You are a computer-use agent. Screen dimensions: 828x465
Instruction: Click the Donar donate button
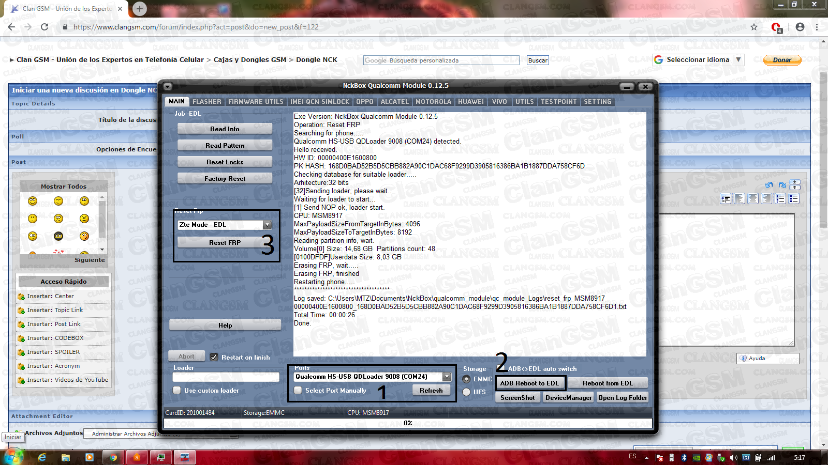[782, 60]
